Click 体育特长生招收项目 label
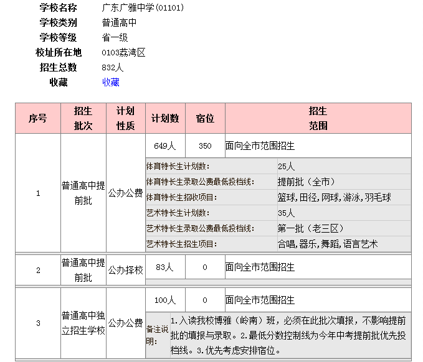The width and height of the screenshot is (423, 362). pyautogui.click(x=181, y=197)
